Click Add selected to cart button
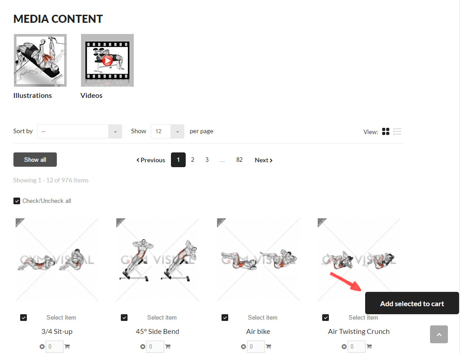460x354 pixels. tap(412, 303)
